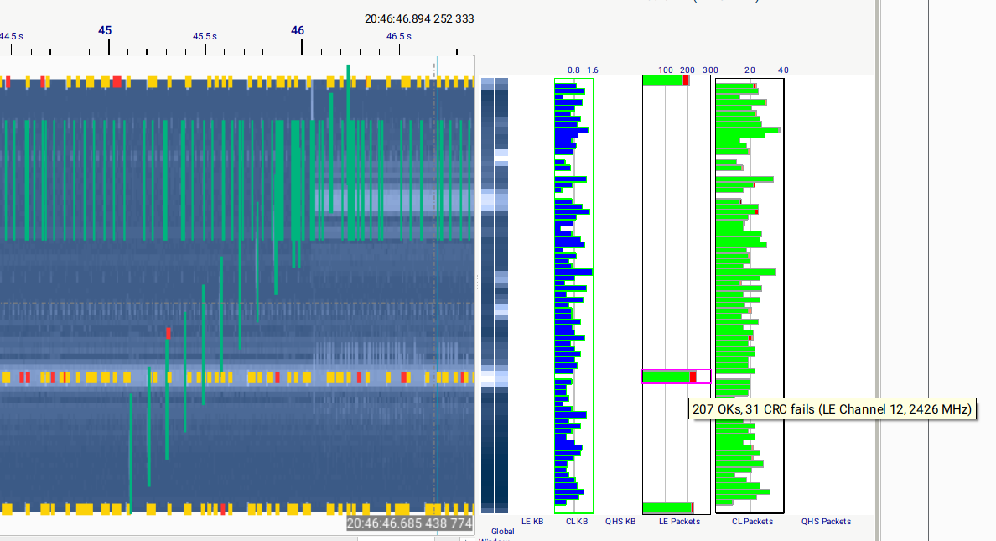Click the LE KB column label
The height and width of the screenshot is (541, 996).
(x=532, y=522)
